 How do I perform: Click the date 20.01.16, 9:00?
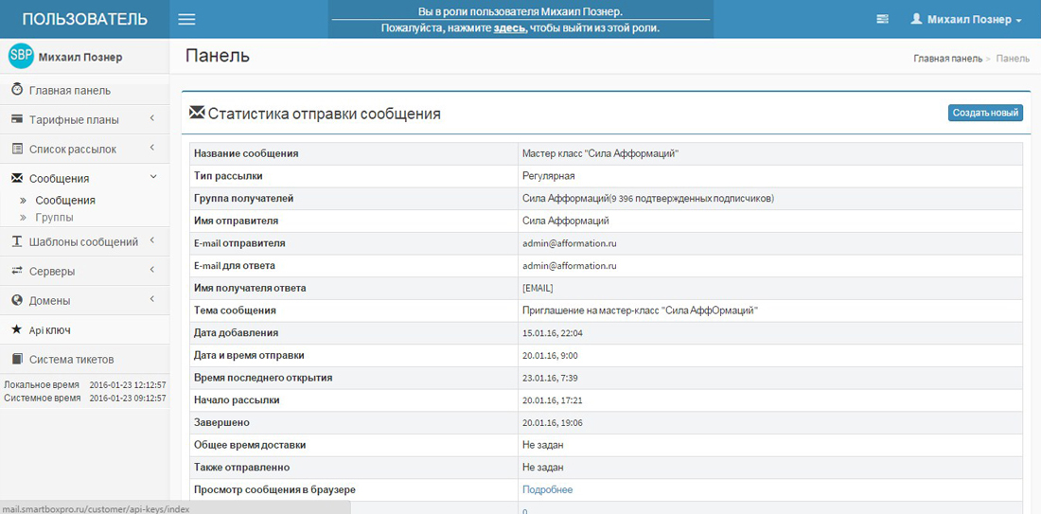(x=551, y=355)
